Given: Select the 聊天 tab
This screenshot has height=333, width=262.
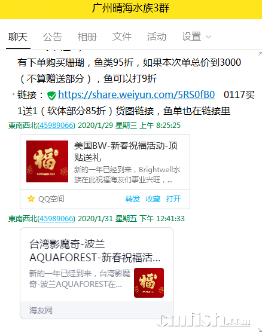Looking at the screenshot, I should click(x=18, y=36).
